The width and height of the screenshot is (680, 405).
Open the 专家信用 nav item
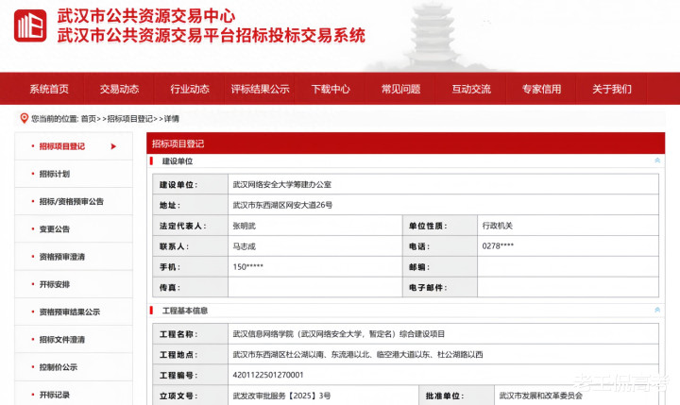coord(541,89)
